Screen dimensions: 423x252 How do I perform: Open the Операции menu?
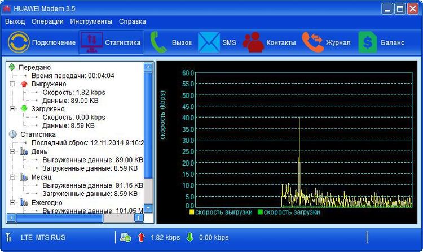coord(47,21)
